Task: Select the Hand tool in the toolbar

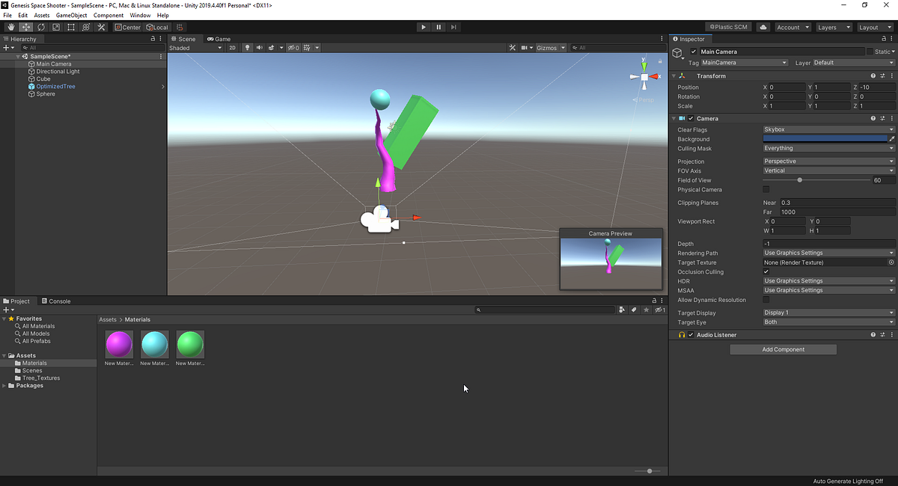Action: coord(10,27)
